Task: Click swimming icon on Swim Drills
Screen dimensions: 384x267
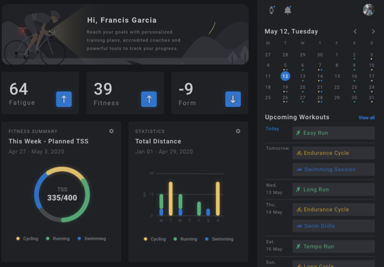Action: coord(299,226)
